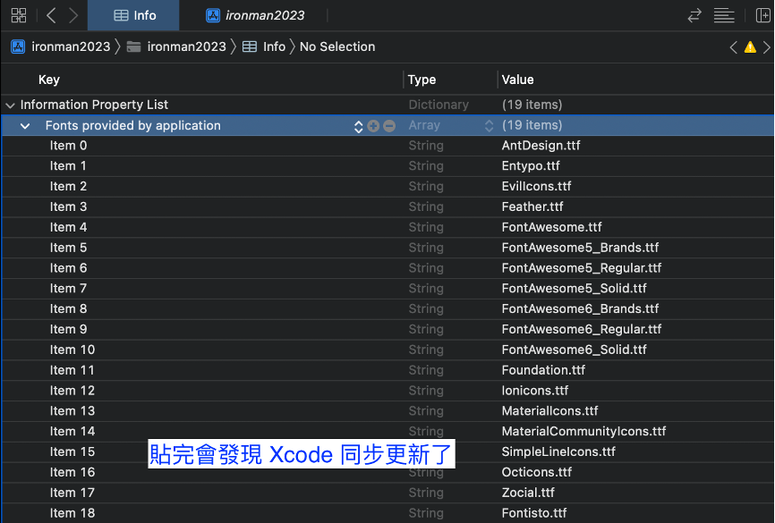The image size is (775, 523).
Task: Jump to next issue arrow
Action: tap(767, 47)
